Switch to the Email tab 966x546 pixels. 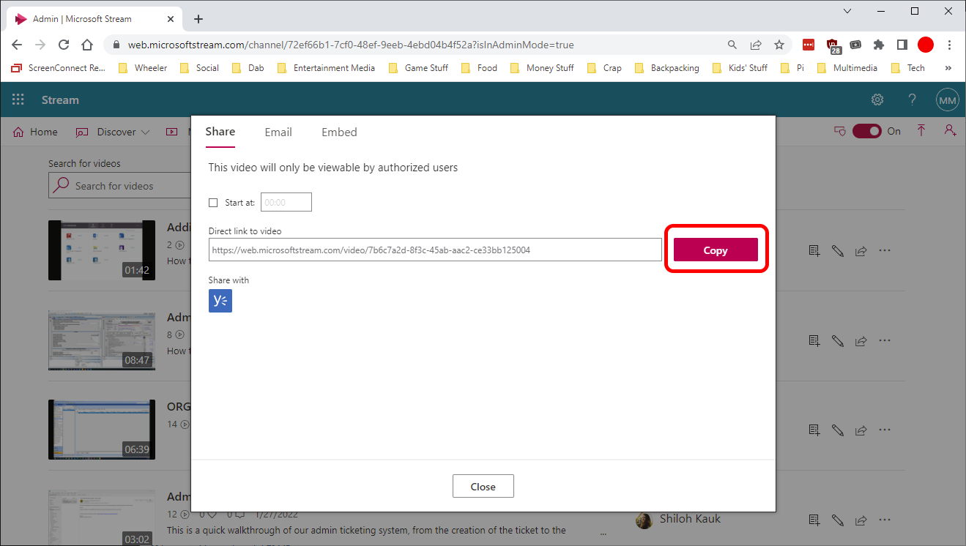click(x=278, y=132)
